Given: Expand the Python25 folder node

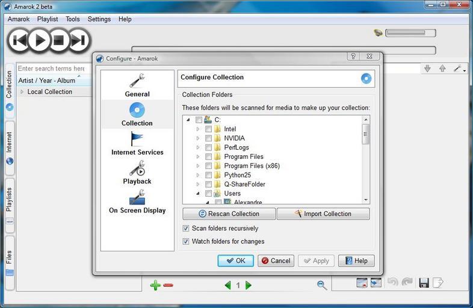Looking at the screenshot, I should click(198, 175).
